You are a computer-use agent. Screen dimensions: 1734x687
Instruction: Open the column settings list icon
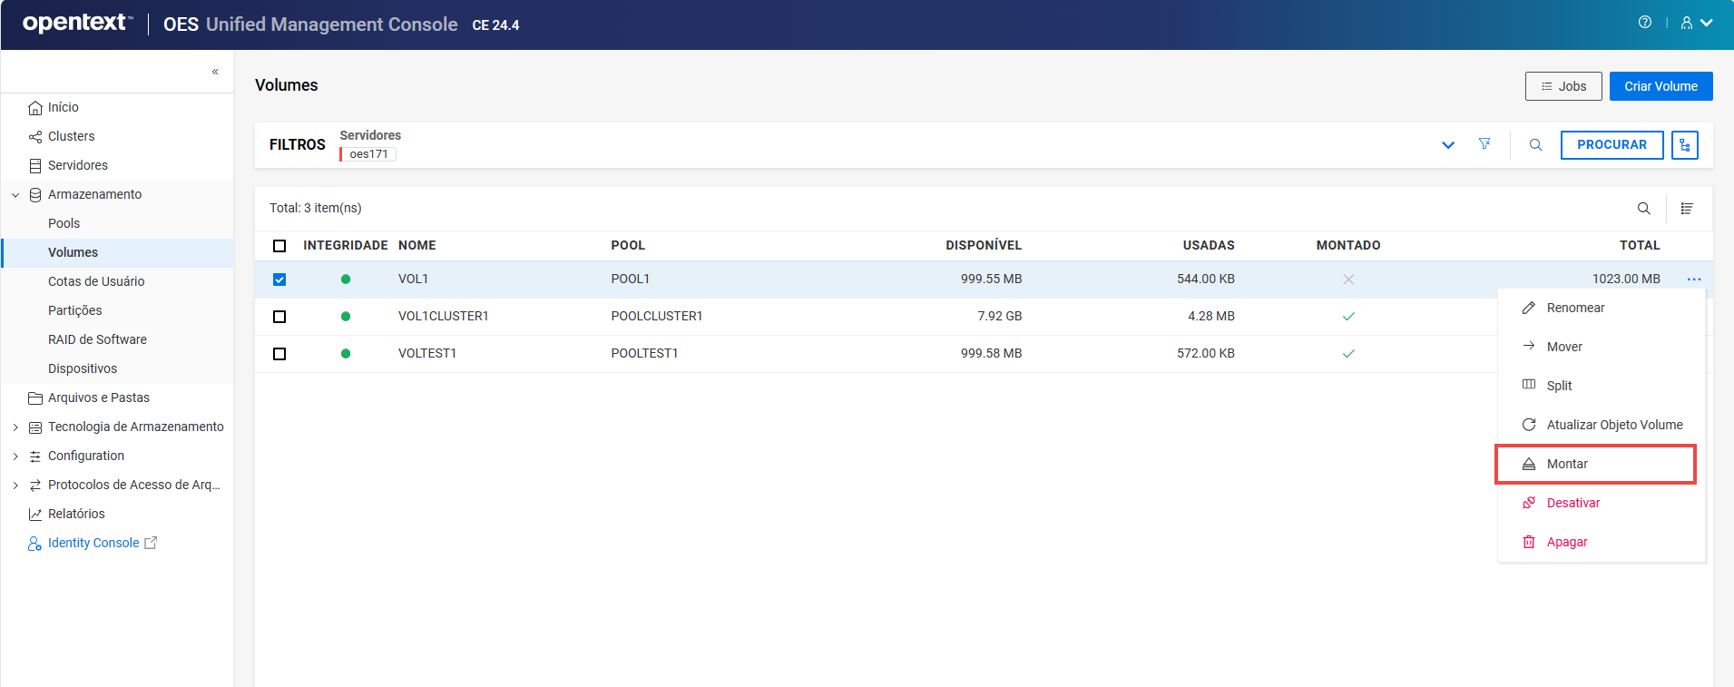tap(1687, 209)
